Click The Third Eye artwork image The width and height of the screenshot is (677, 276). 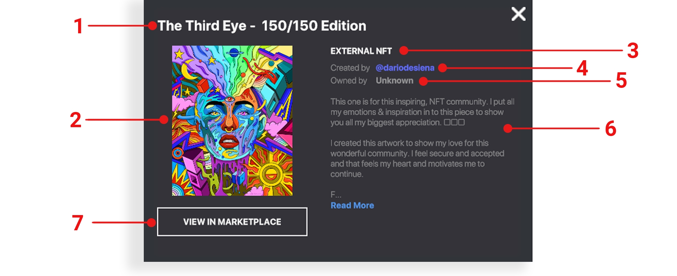click(x=232, y=120)
